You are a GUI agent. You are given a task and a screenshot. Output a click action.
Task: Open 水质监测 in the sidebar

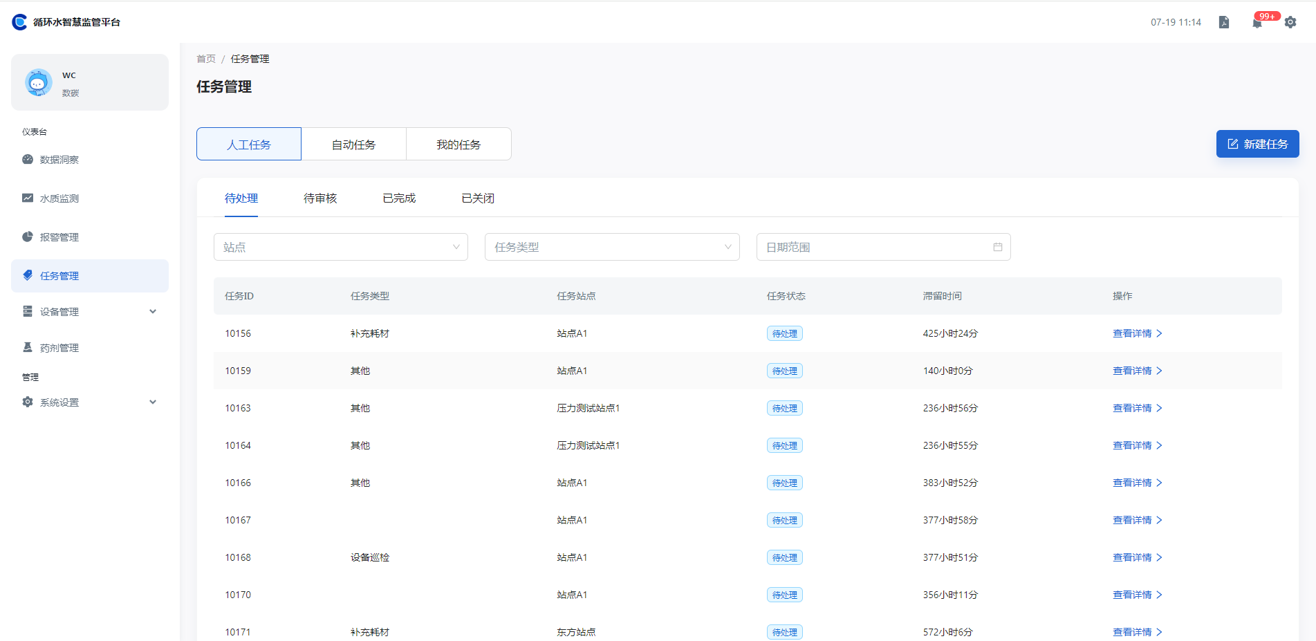click(x=90, y=198)
